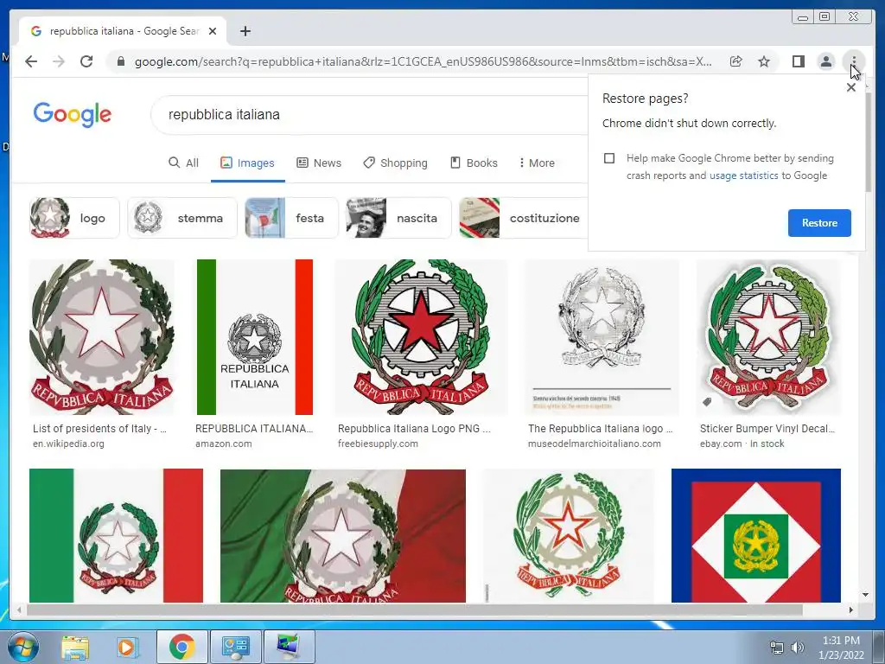The width and height of the screenshot is (885, 664).
Task: Filter images by stemma chip
Action: click(182, 218)
